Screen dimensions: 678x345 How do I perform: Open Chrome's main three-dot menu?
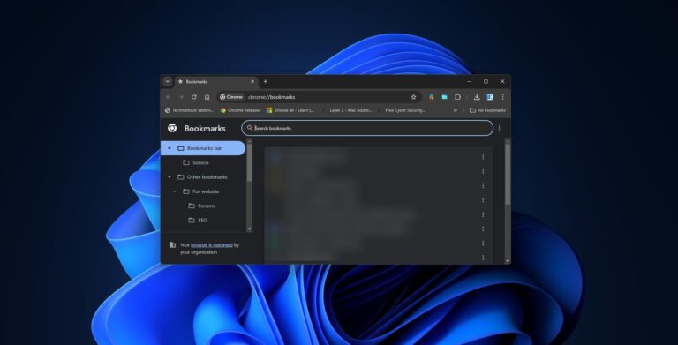pyautogui.click(x=502, y=97)
